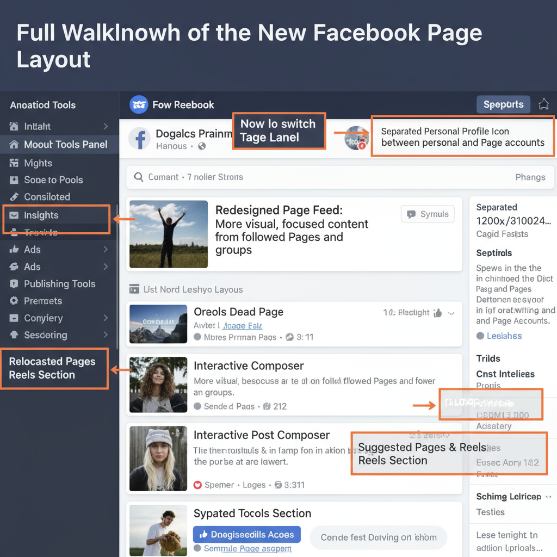Image resolution: width=557 pixels, height=557 pixels.
Task: Click the magnifier icon in the search bar
Action: [139, 177]
